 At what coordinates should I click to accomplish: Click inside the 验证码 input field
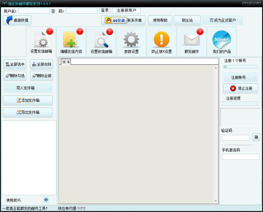(235, 138)
